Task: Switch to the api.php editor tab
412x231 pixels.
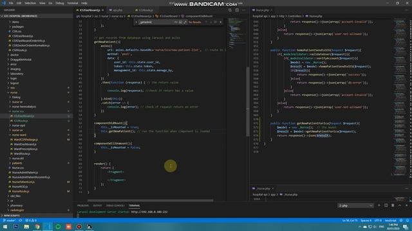Action: coord(117,10)
